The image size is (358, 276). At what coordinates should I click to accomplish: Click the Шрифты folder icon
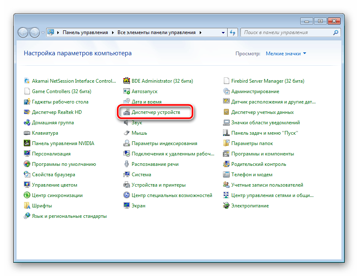click(x=27, y=206)
